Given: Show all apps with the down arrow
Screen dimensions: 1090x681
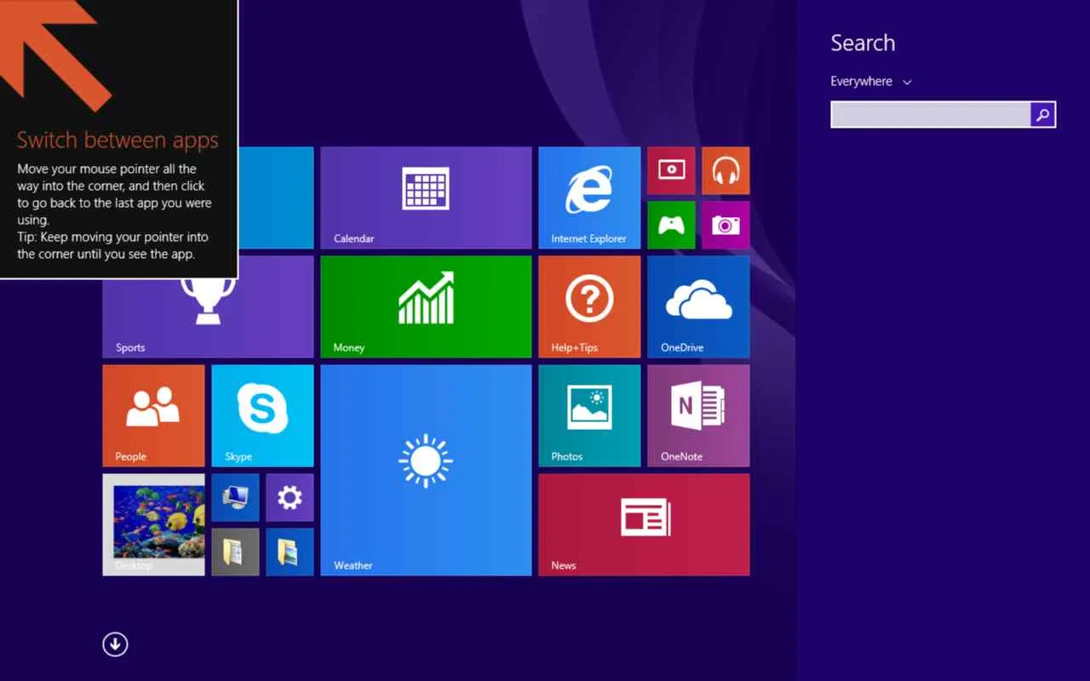Looking at the screenshot, I should (115, 644).
